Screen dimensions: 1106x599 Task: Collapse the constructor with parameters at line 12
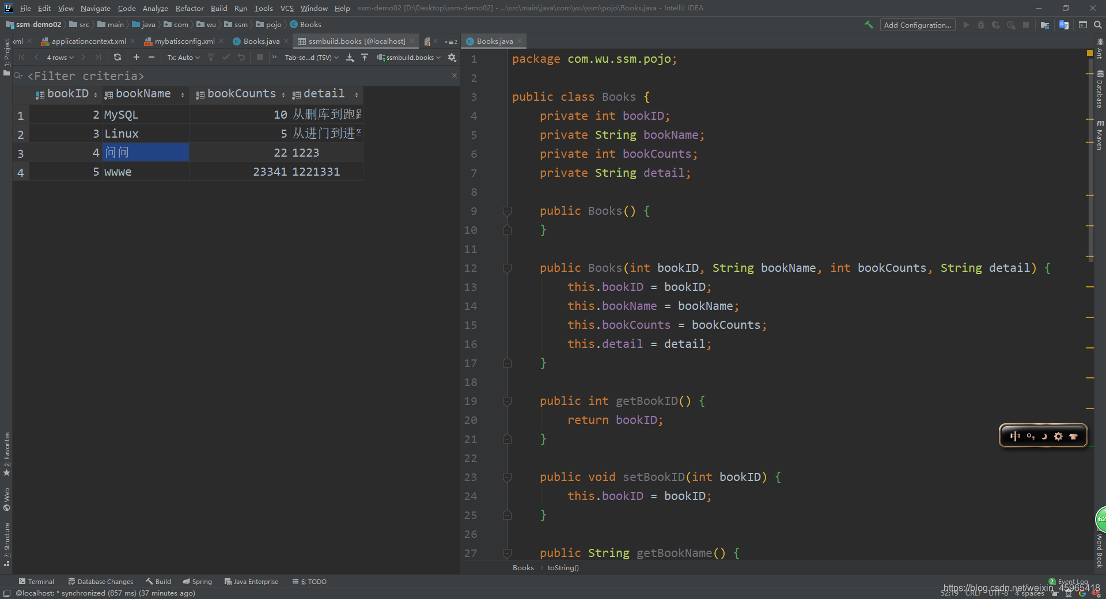(507, 268)
